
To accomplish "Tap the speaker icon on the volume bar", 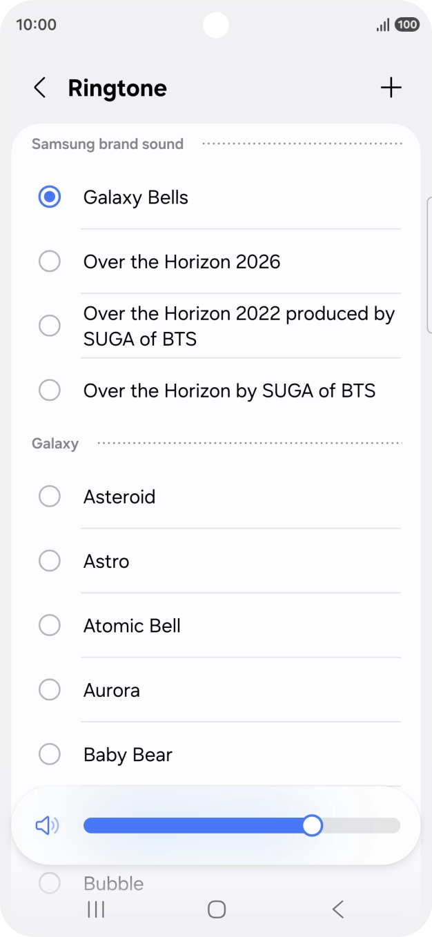I will 46,825.
